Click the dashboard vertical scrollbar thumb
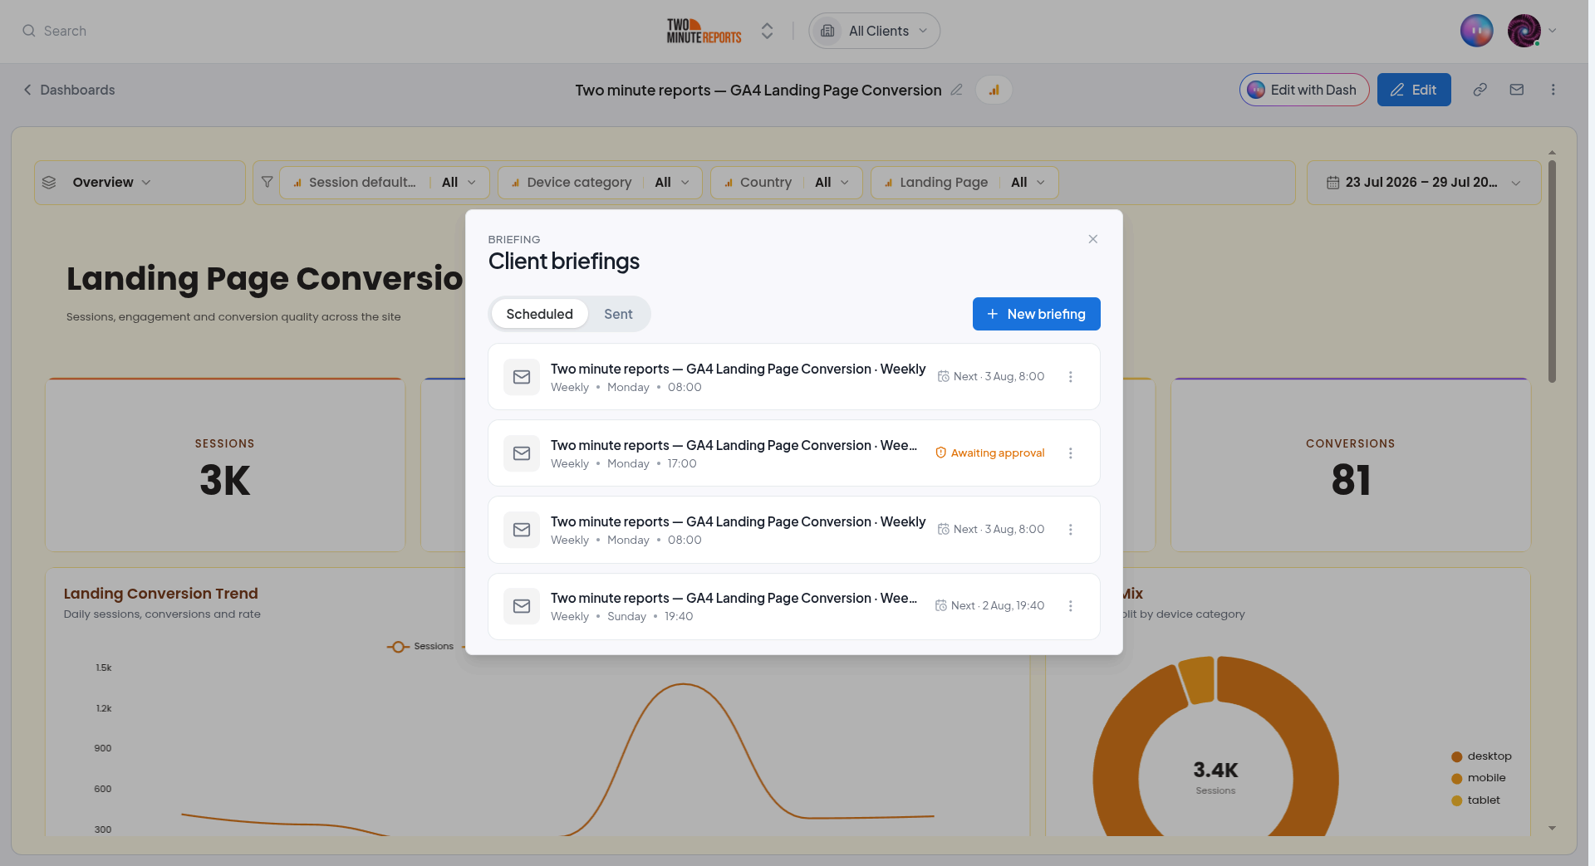This screenshot has width=1595, height=866. (x=1552, y=272)
